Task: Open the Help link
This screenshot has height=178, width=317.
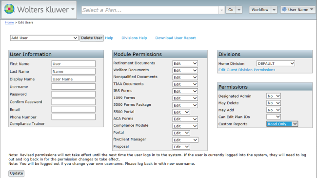Action: 109,38
